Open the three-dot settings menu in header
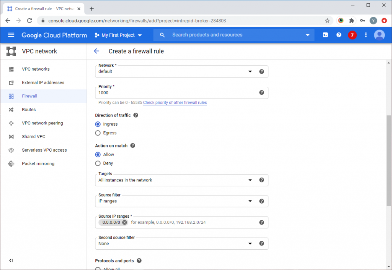392x270 pixels. pyautogui.click(x=366, y=35)
